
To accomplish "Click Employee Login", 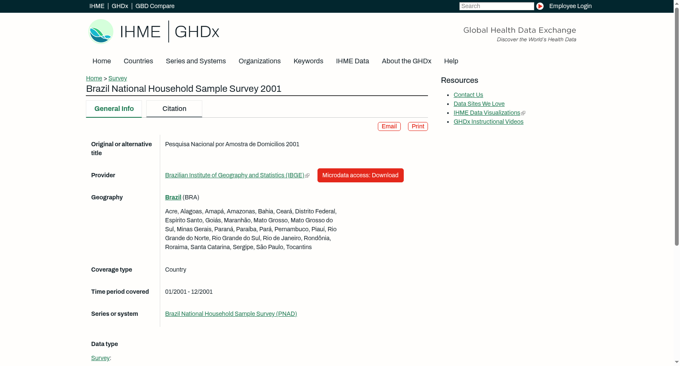I will (570, 6).
